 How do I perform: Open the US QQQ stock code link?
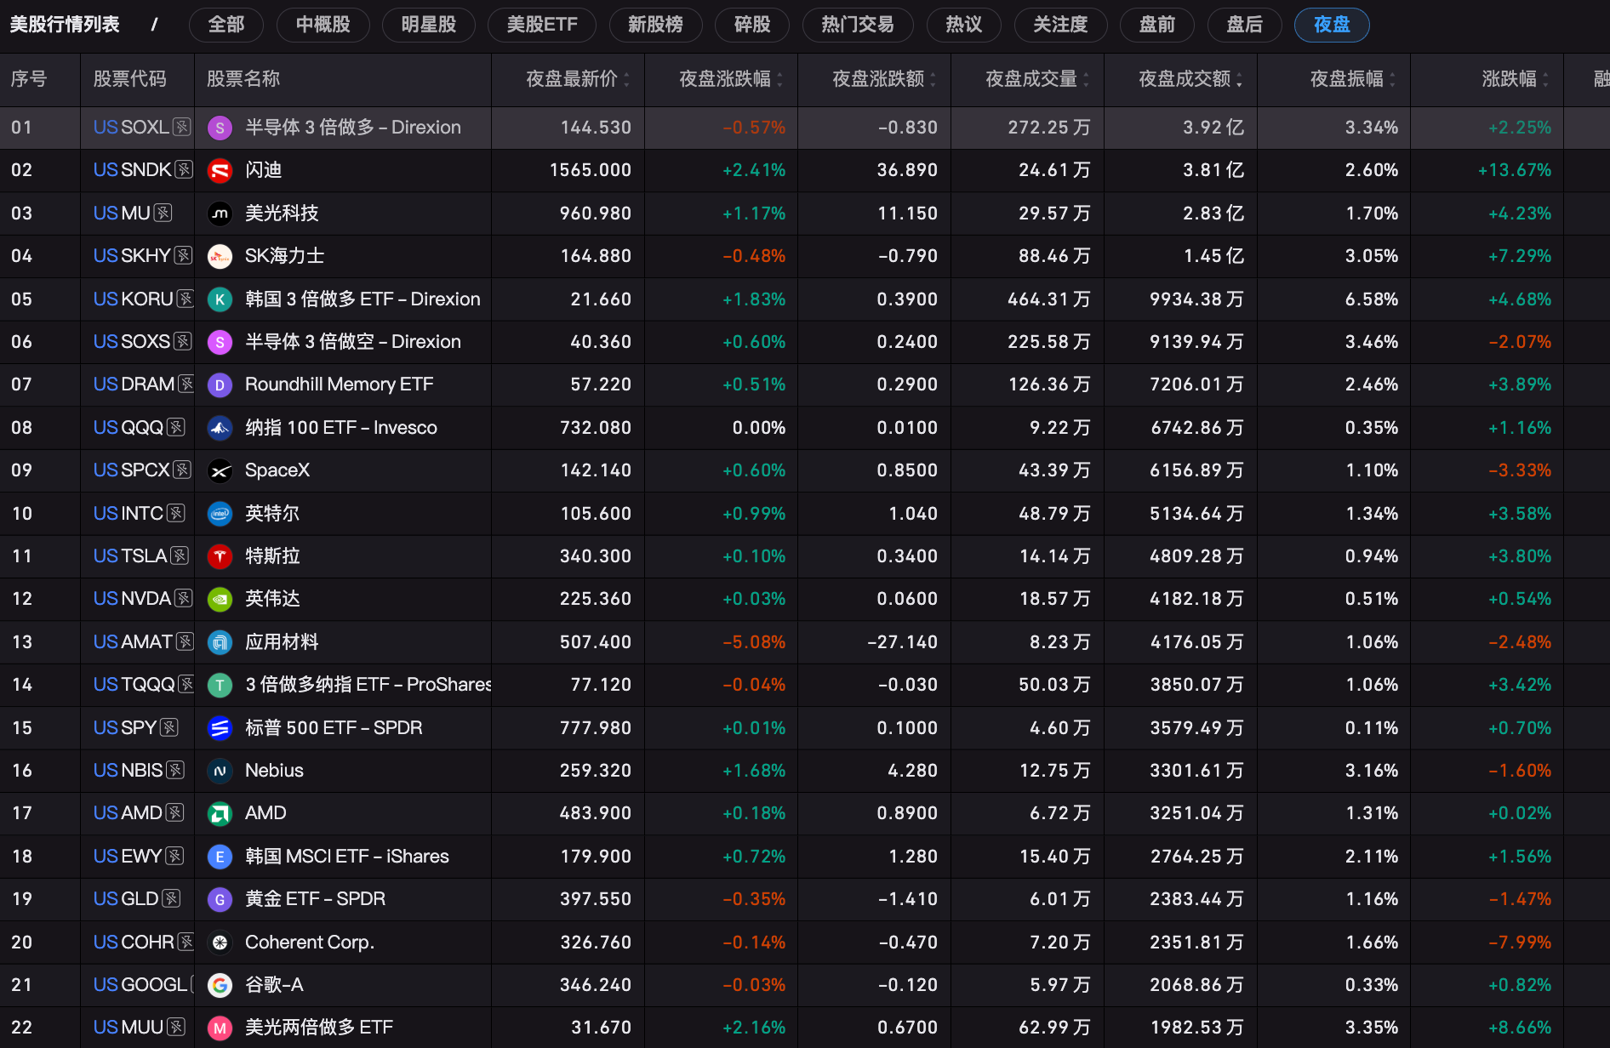(x=128, y=428)
